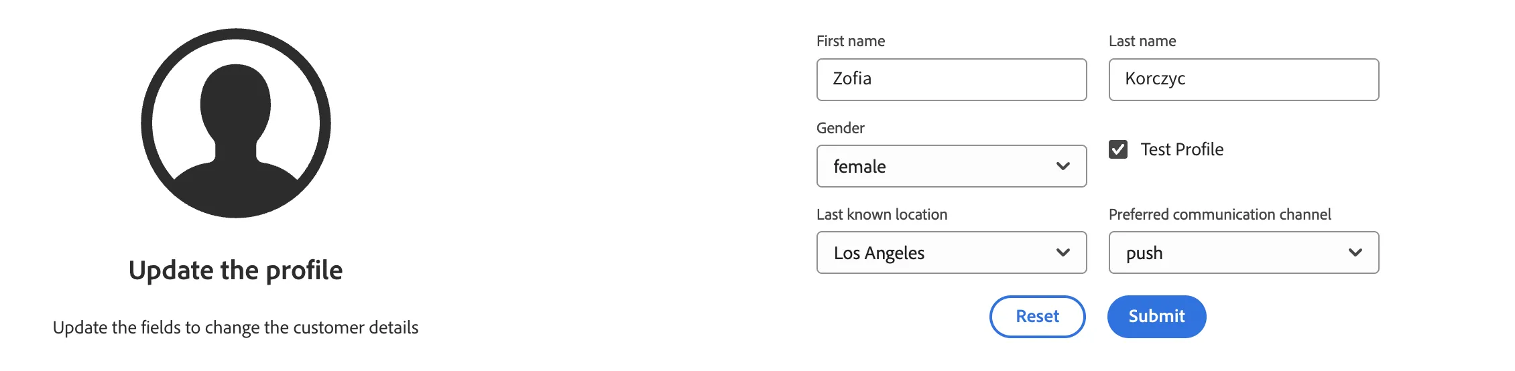The height and width of the screenshot is (371, 1515).
Task: Focus the Last name field containing Korczyc
Action: 1244,80
